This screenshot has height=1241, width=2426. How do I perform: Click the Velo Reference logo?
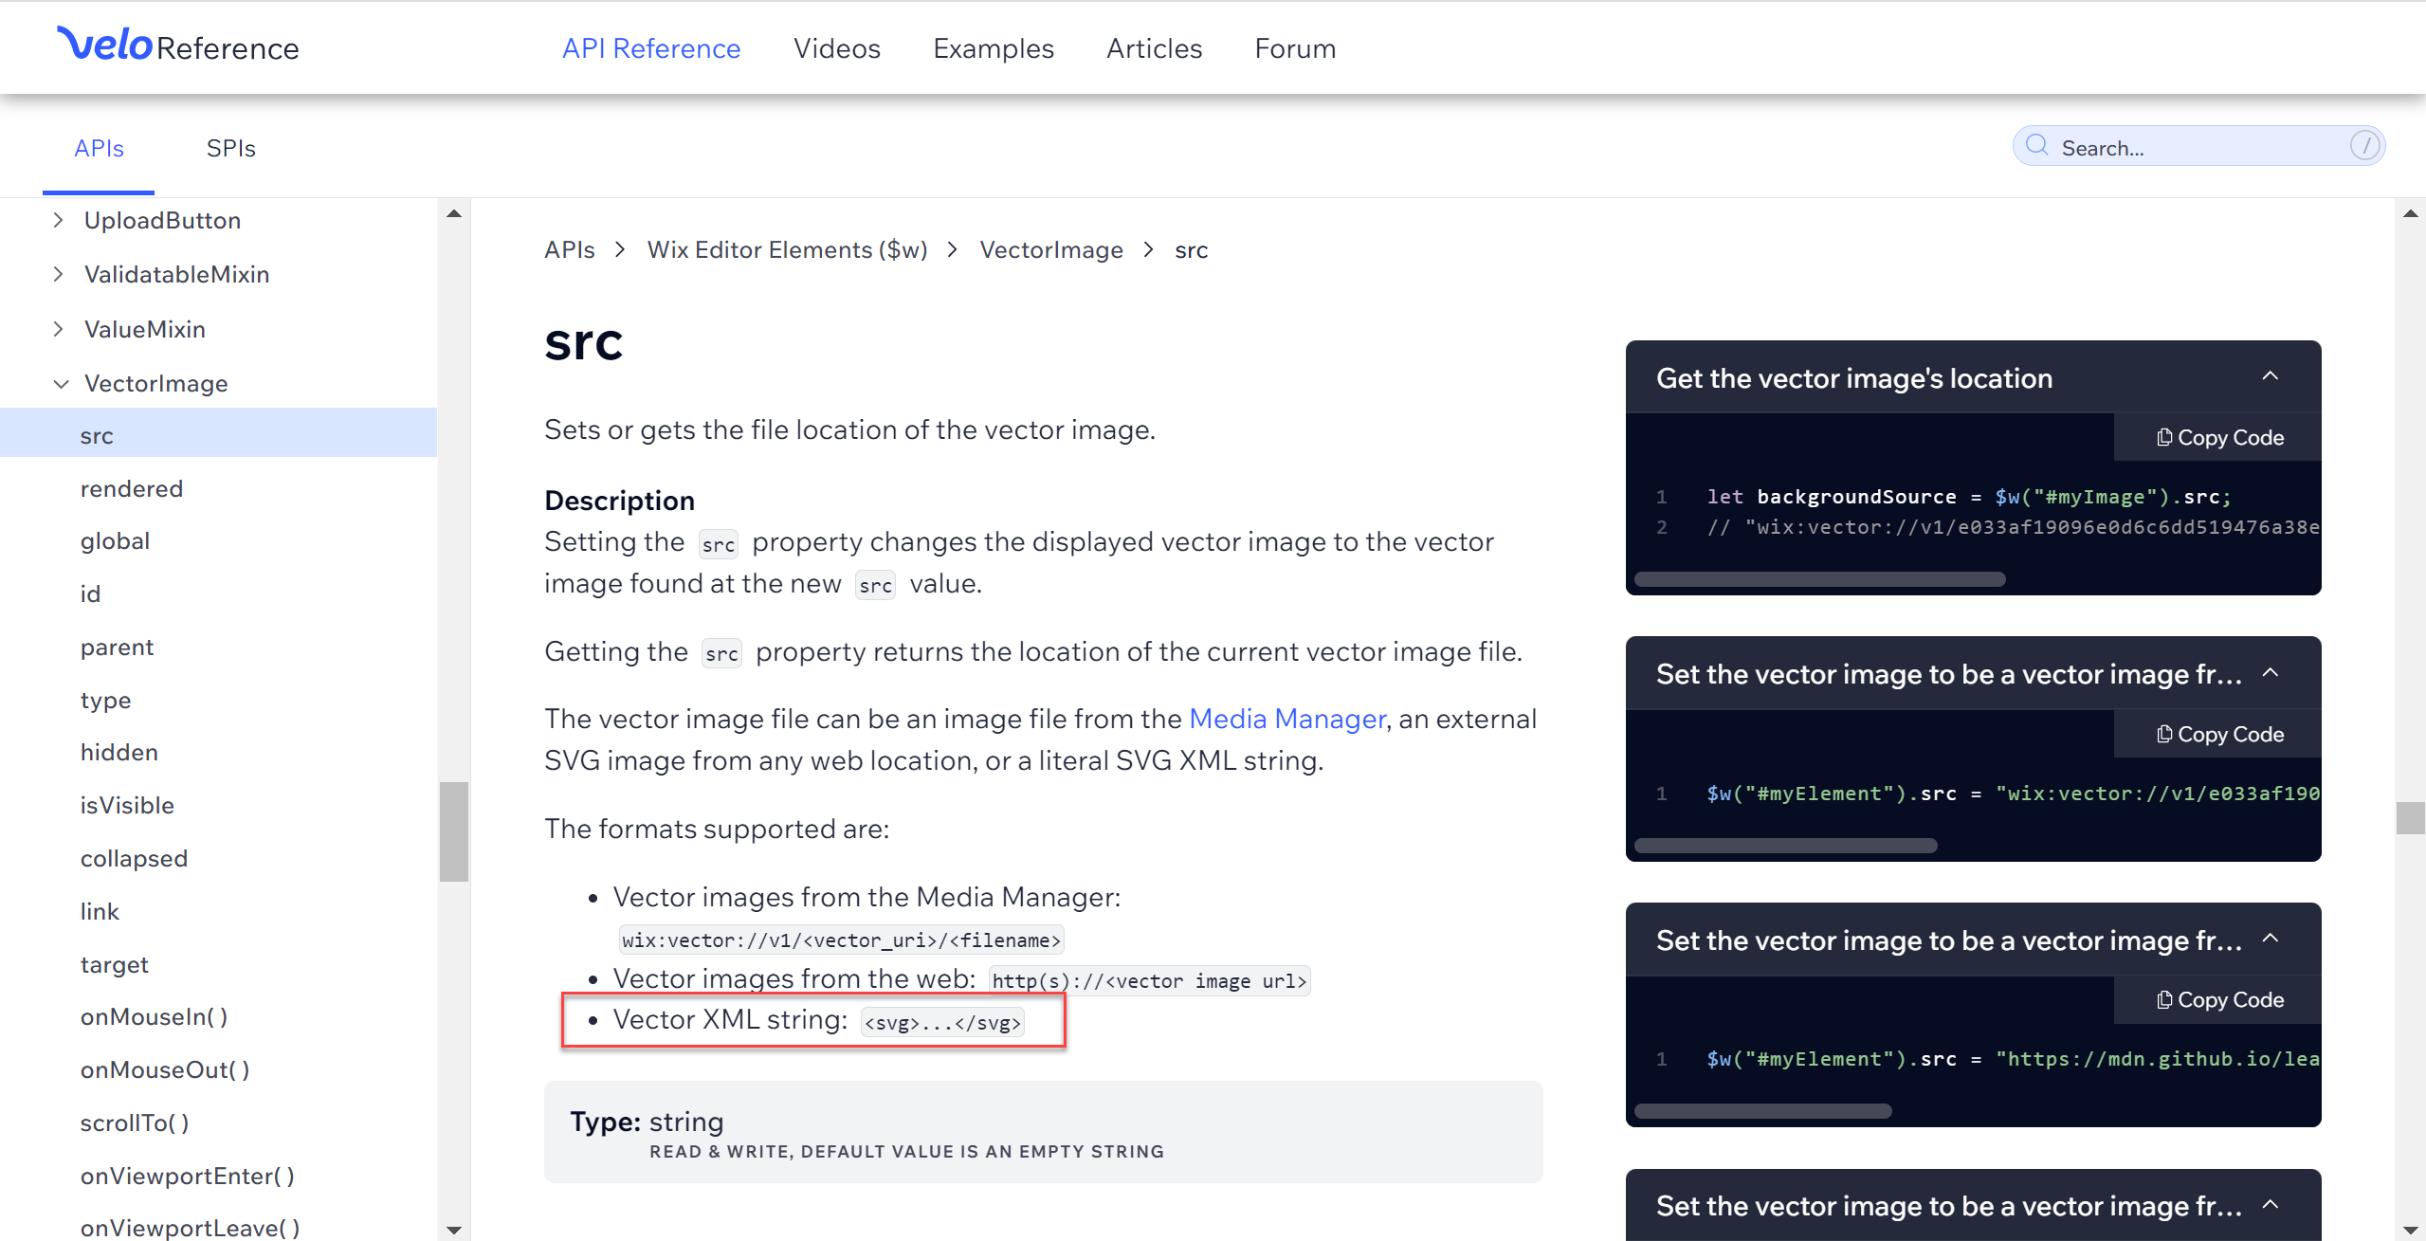click(178, 46)
